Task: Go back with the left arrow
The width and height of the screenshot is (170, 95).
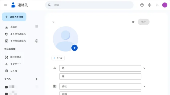Action: [53, 22]
